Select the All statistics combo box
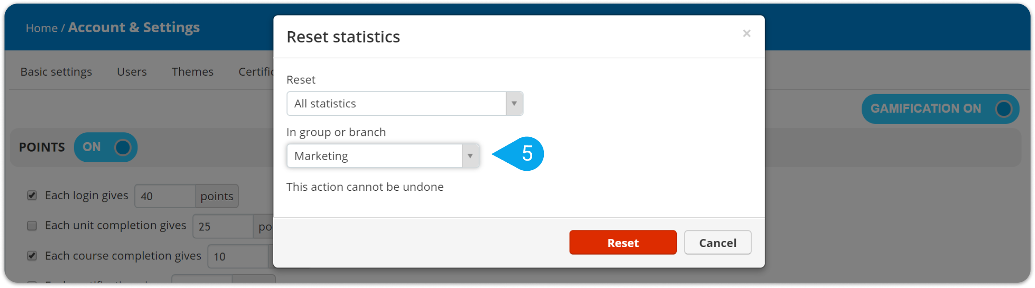1035x288 pixels. [405, 103]
